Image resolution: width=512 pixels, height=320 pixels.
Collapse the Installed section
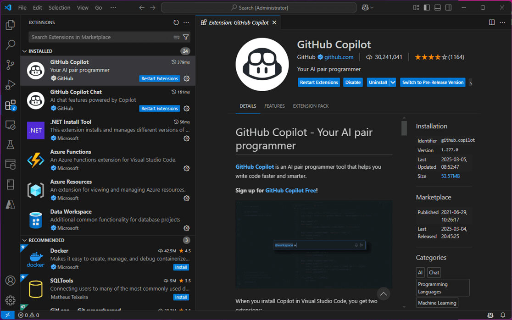pos(24,51)
